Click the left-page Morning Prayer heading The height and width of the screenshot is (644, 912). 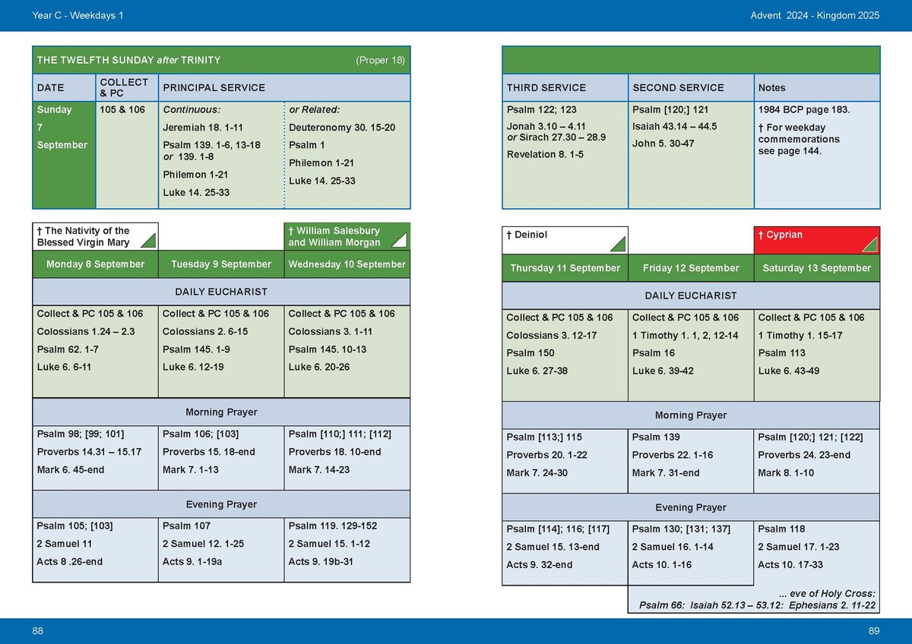click(221, 412)
